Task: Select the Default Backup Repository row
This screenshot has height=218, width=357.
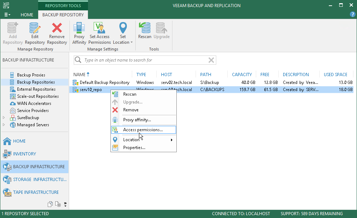Action: [x=211, y=83]
